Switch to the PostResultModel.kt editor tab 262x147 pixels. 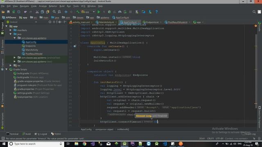(178, 22)
